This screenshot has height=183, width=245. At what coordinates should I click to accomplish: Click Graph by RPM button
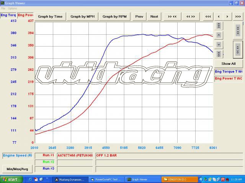coord(114,16)
